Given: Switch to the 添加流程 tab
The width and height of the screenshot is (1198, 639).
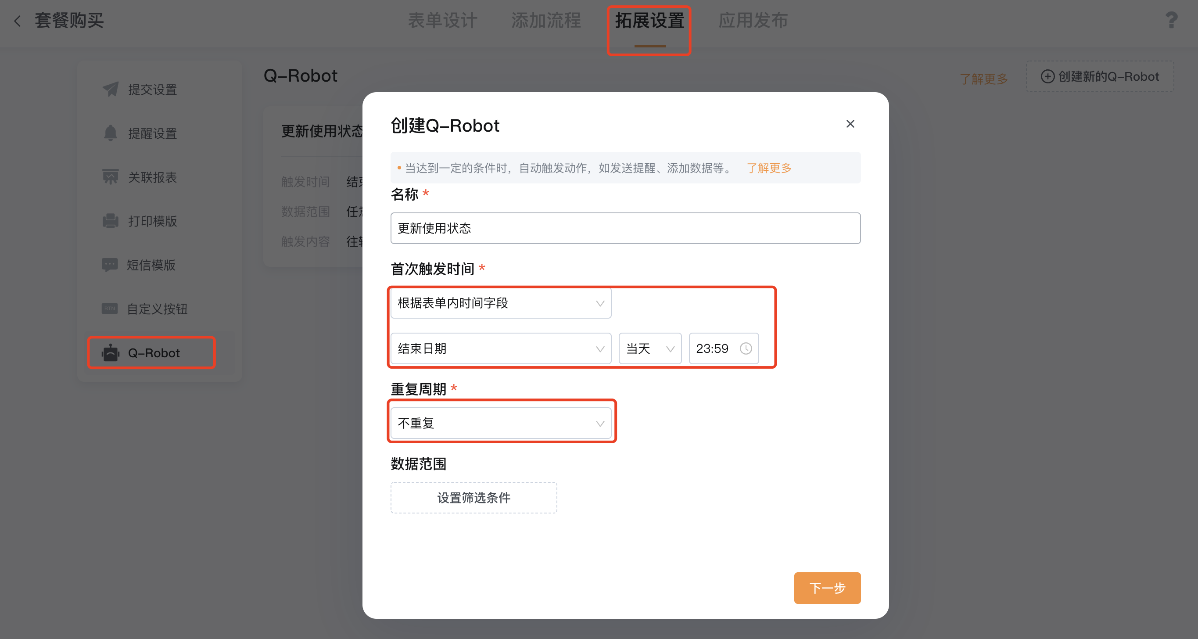Looking at the screenshot, I should [546, 21].
